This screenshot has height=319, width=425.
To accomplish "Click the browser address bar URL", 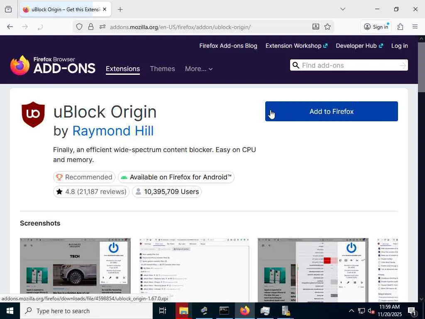I will pos(180,27).
